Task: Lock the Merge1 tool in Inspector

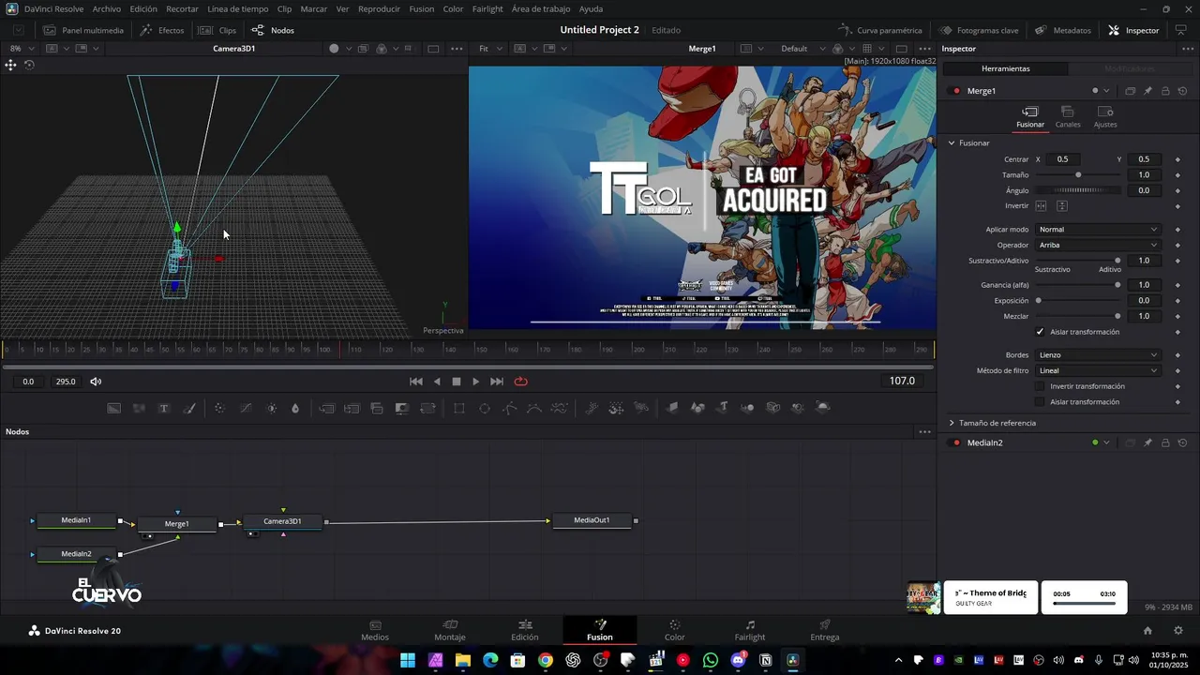Action: click(1165, 91)
